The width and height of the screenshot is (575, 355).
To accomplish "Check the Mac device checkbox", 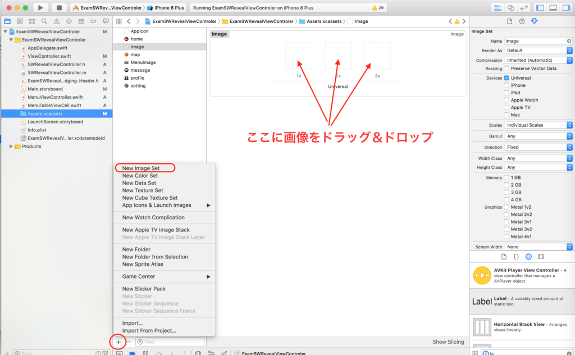I will tap(506, 114).
